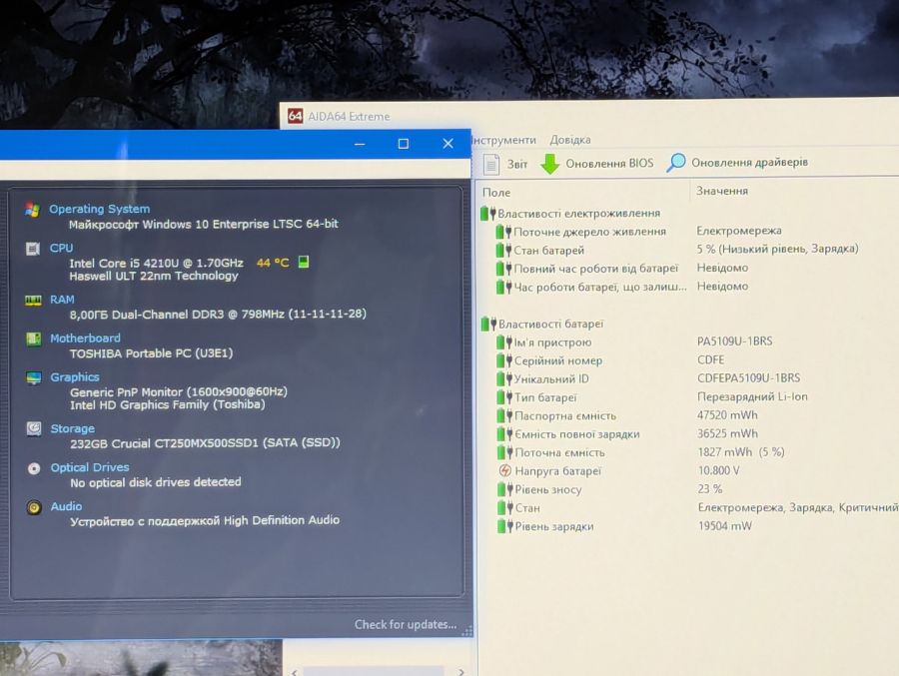Click the Звіт report toolbar button

coord(505,164)
